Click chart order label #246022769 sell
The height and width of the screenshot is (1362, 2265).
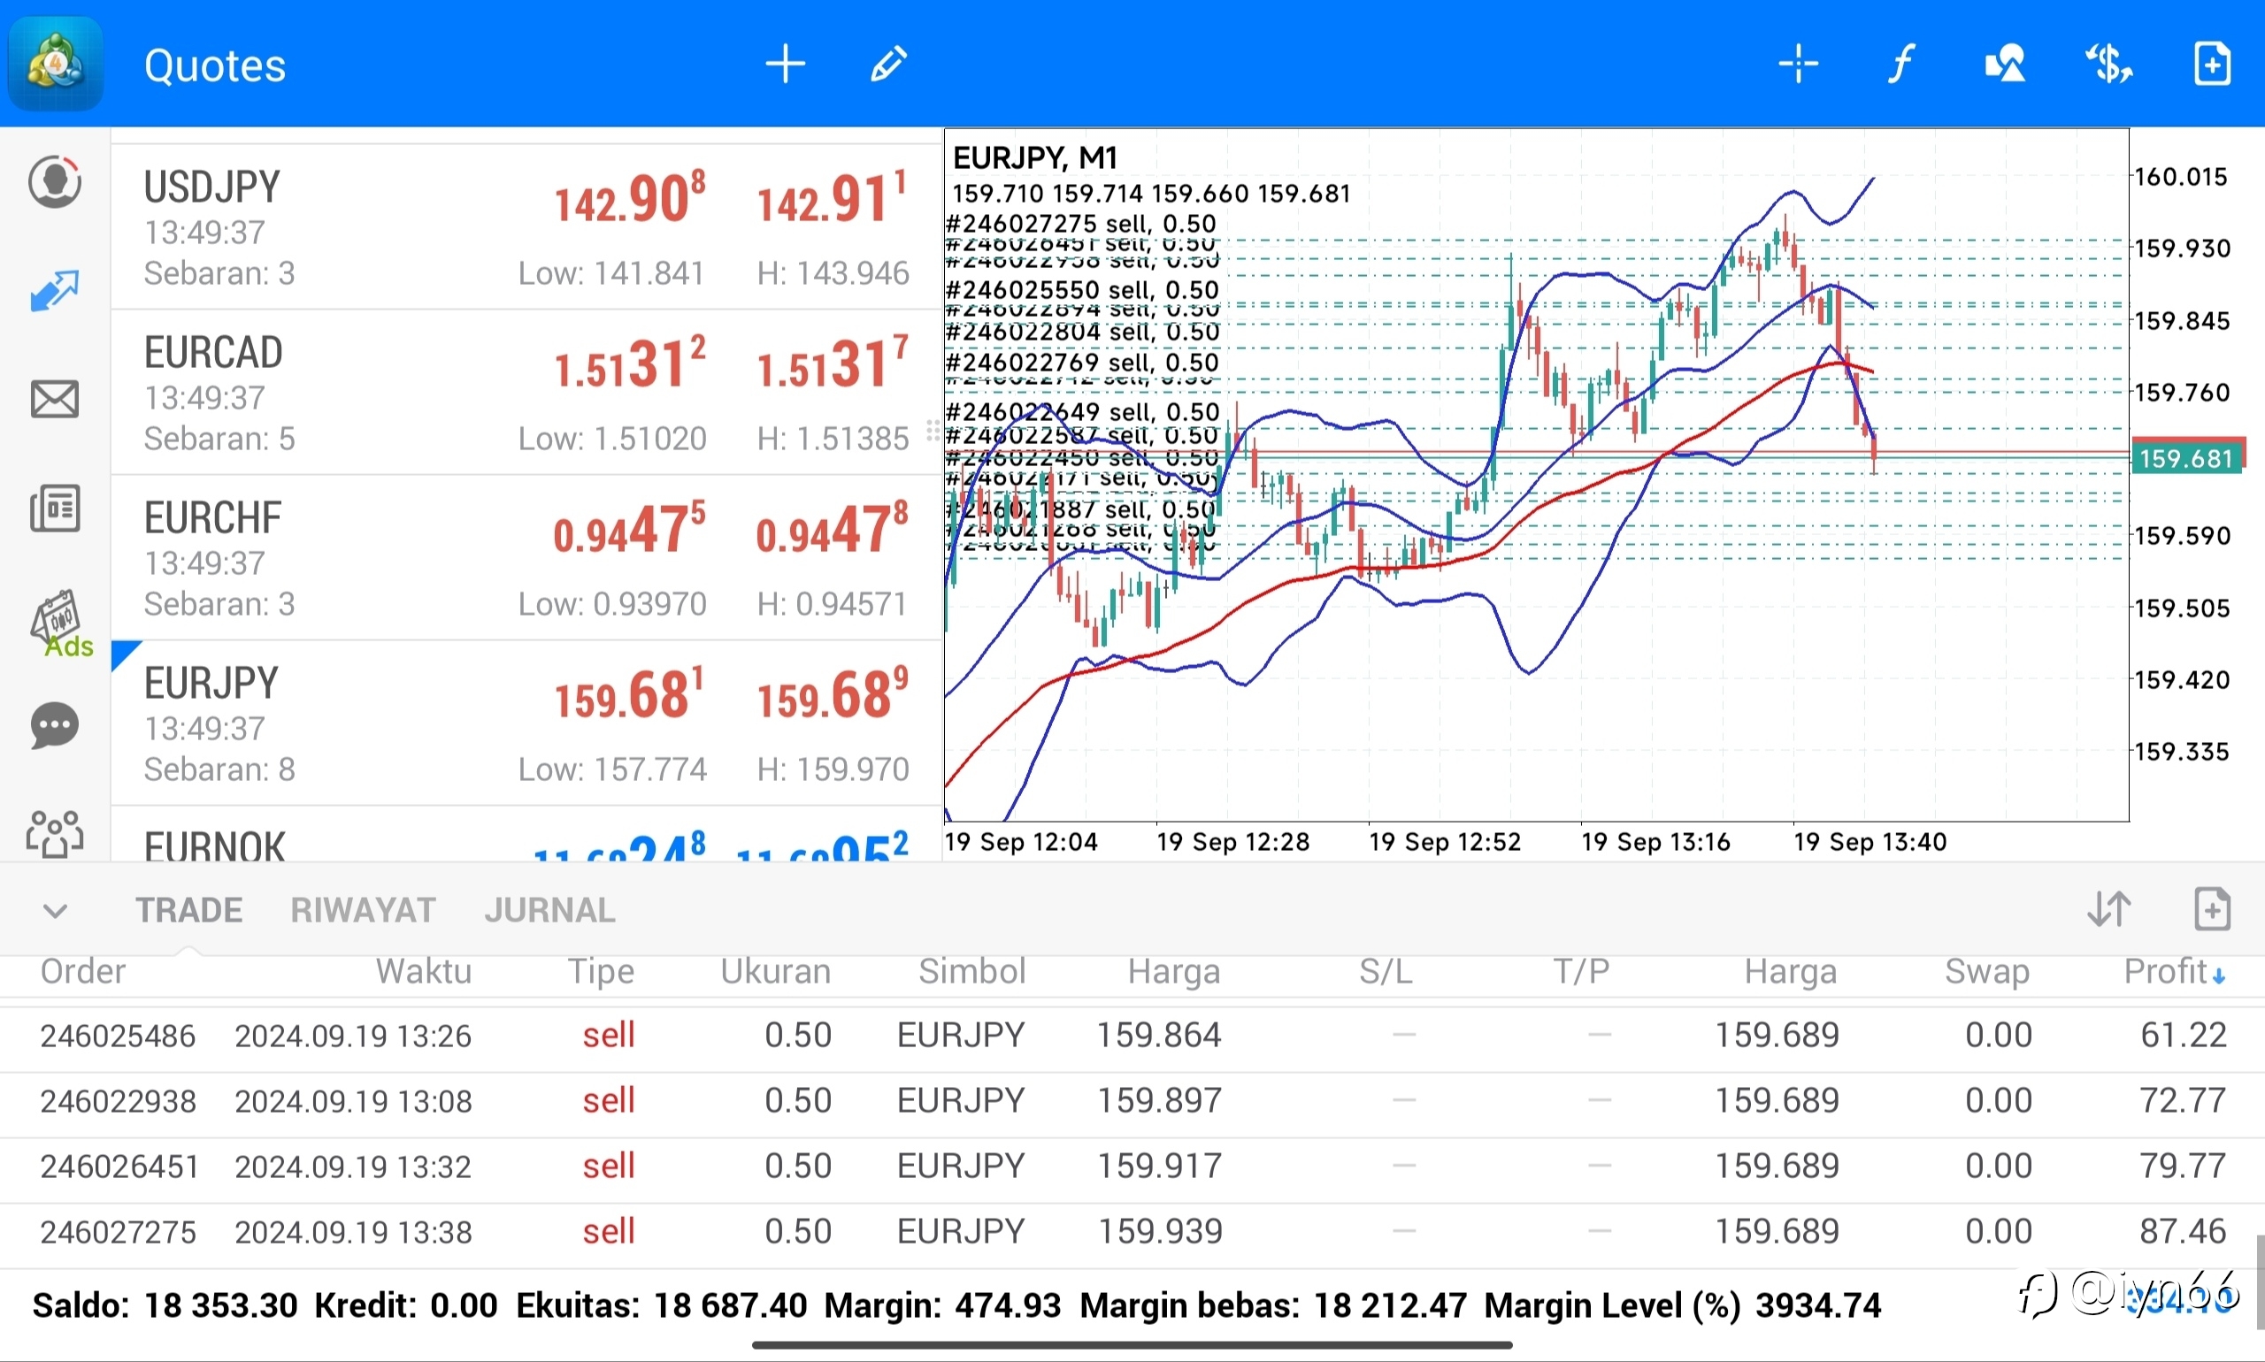pyautogui.click(x=1082, y=363)
